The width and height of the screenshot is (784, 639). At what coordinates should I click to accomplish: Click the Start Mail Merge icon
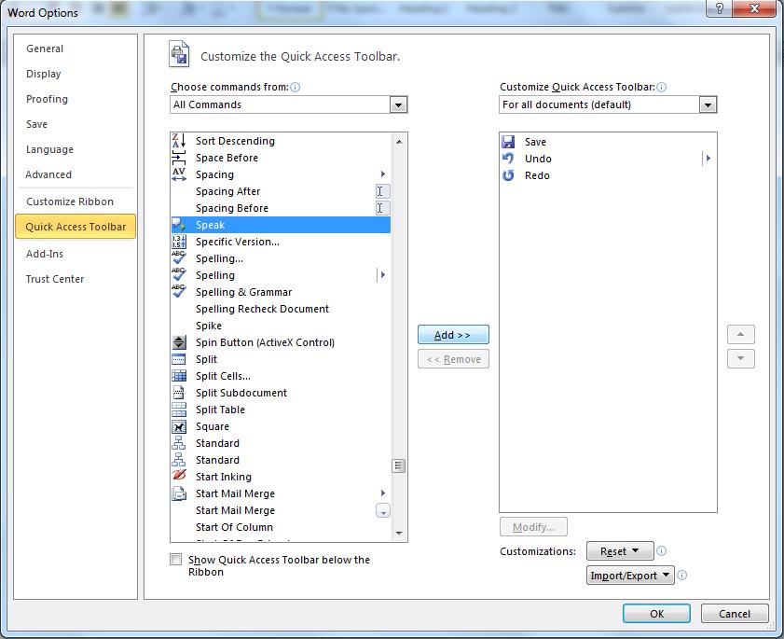[x=178, y=493]
